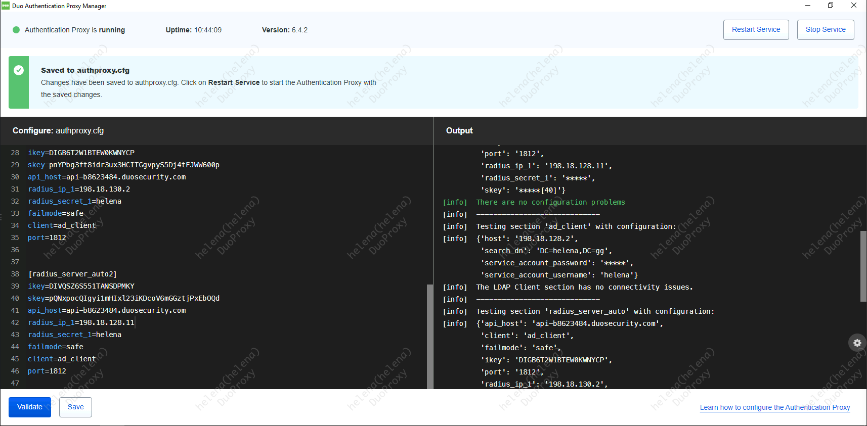Click the settings gear icon in Output panel
The image size is (867, 426).
point(857,343)
